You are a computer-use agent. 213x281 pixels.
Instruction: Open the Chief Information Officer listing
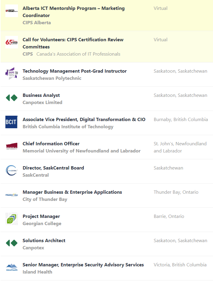(x=51, y=144)
